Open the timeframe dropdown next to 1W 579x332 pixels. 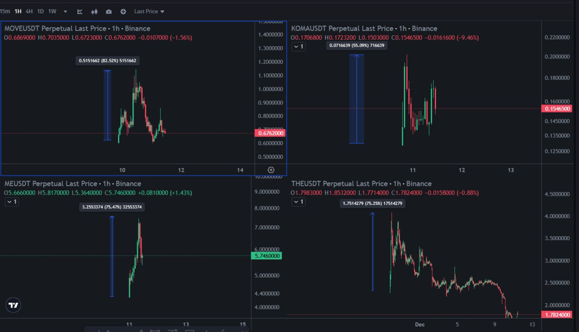[x=65, y=11]
